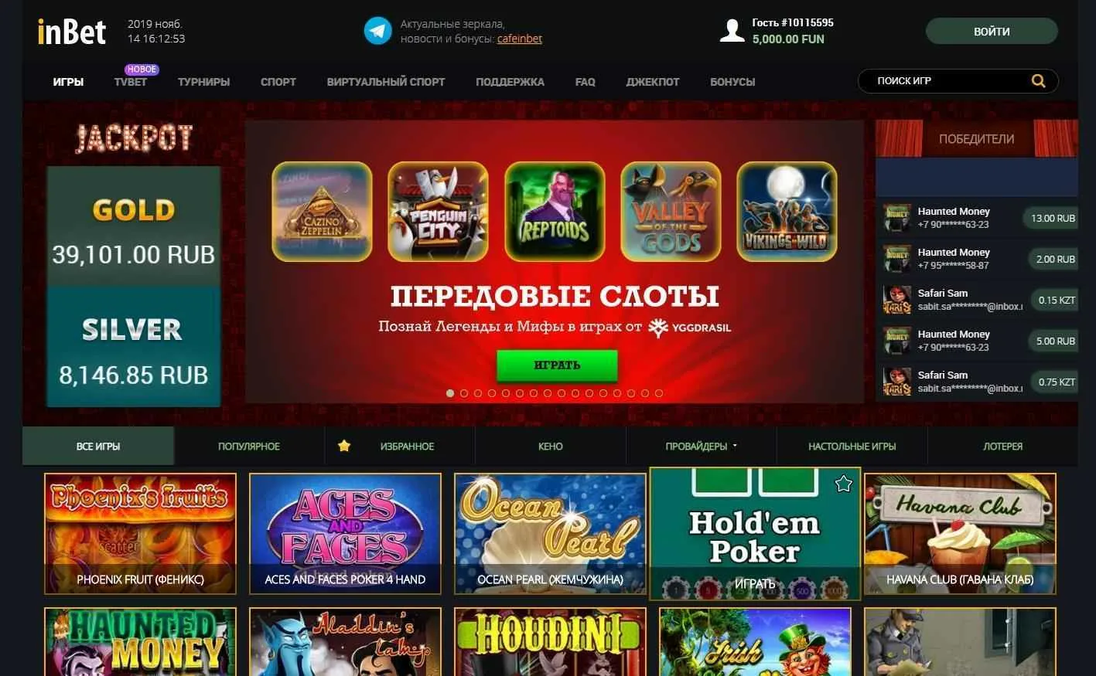
Task: Open the Турниры menu item
Action: click(203, 81)
